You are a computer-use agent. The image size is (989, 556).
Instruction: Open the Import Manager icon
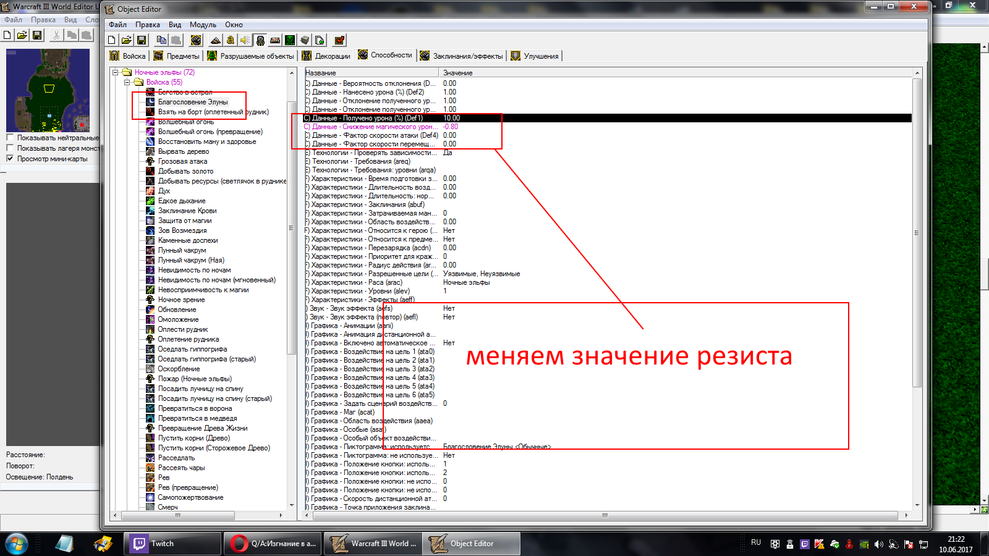[320, 40]
